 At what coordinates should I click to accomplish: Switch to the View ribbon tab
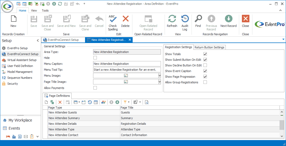pos(34,10)
